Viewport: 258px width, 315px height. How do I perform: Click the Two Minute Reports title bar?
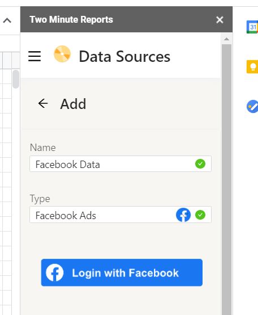126,19
